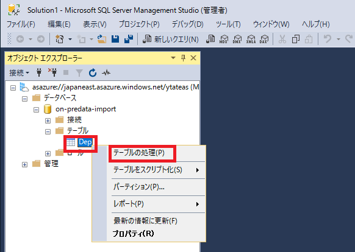Click the Stop square icon
355x252 pixels.
click(66, 72)
